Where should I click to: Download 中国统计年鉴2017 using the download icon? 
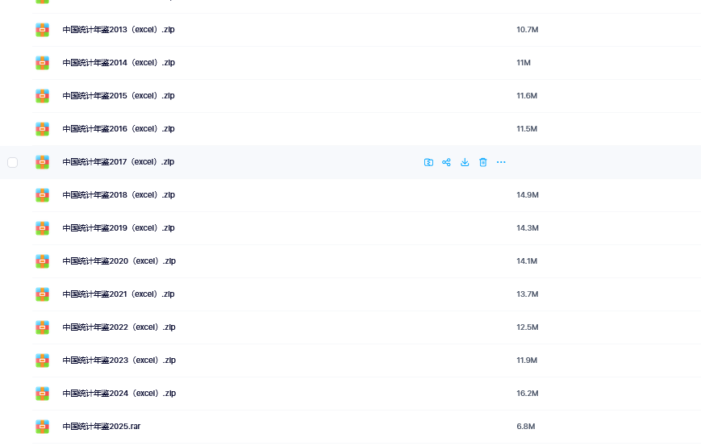pos(465,162)
